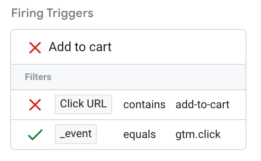Select the Click URL variable chip

click(x=83, y=104)
